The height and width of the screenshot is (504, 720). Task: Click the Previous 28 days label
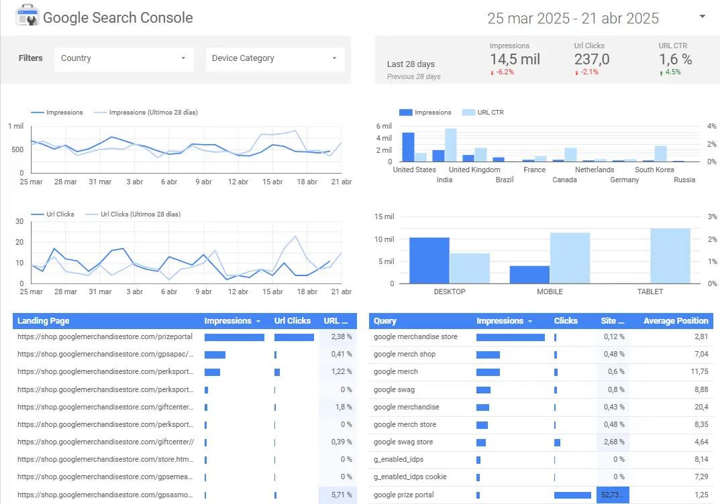pos(413,76)
